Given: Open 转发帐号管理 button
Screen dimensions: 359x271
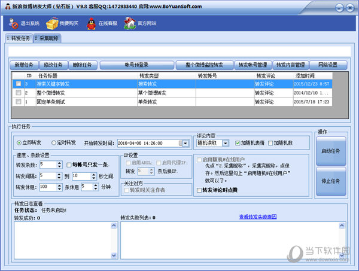Looking at the screenshot, I should pyautogui.click(x=253, y=65).
